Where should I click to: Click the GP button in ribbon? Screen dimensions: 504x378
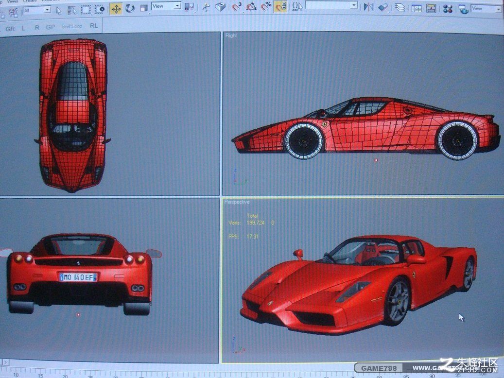(x=51, y=27)
